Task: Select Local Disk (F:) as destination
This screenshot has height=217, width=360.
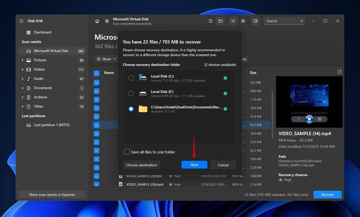Action: pyautogui.click(x=131, y=93)
